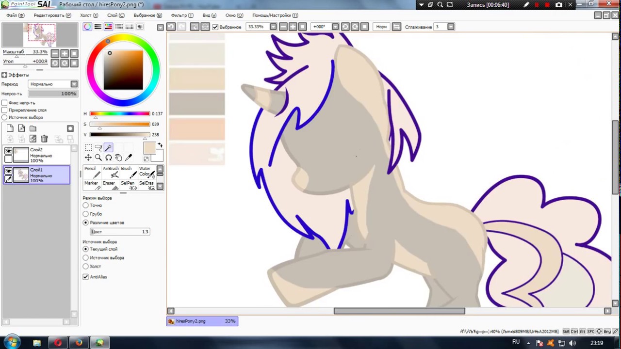Select Холст as selection source
Viewport: 621px width, 349px height.
tap(86, 266)
